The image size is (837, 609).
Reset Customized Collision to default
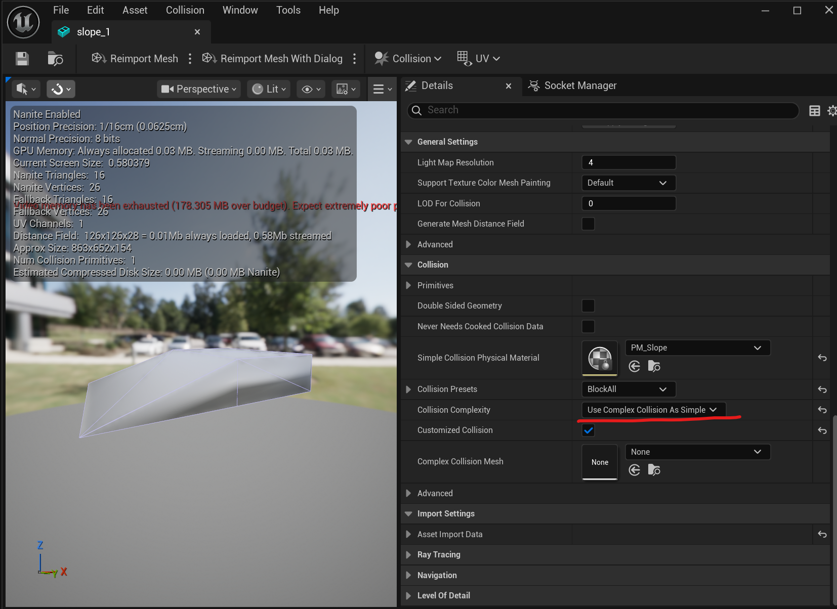click(x=822, y=430)
